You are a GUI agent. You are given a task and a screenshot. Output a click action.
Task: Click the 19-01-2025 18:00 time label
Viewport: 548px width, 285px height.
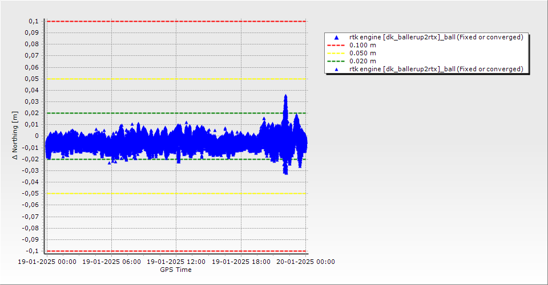click(x=241, y=262)
